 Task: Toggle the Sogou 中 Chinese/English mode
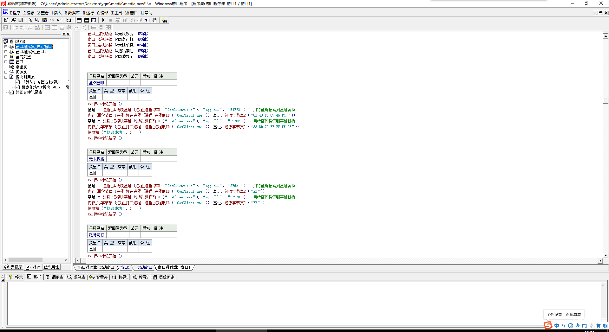557,326
